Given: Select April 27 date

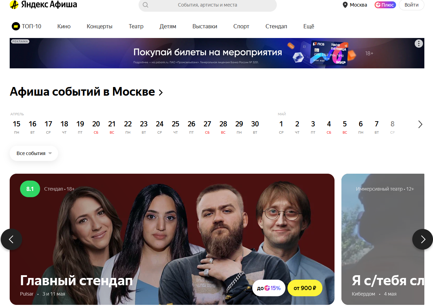Looking at the screenshot, I should click(x=207, y=127).
